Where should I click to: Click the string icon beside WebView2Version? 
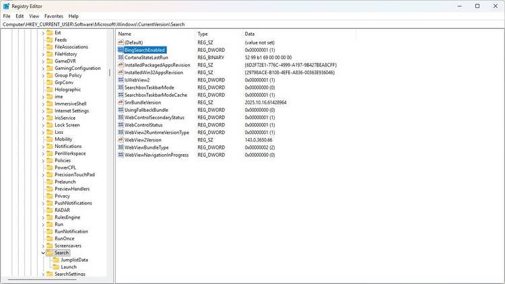121,140
